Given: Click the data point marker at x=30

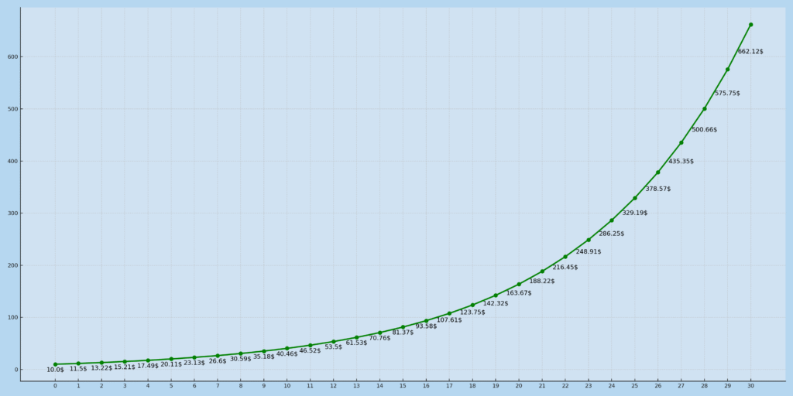Looking at the screenshot, I should click(750, 25).
